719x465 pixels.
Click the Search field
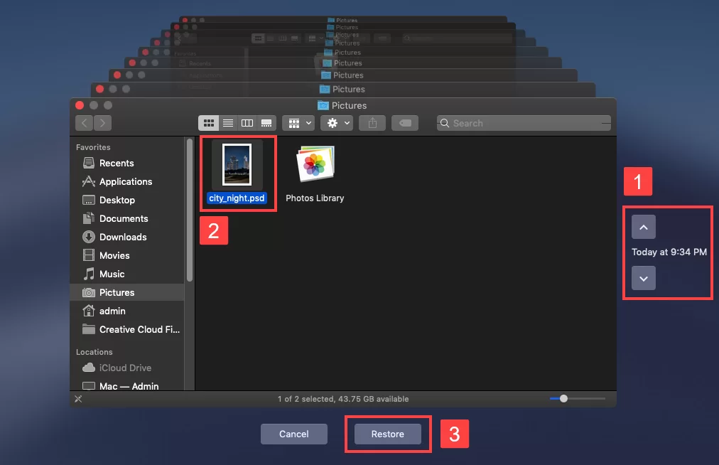click(x=524, y=122)
